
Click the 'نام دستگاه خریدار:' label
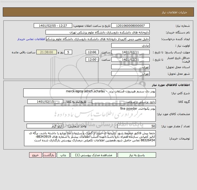(178, 33)
